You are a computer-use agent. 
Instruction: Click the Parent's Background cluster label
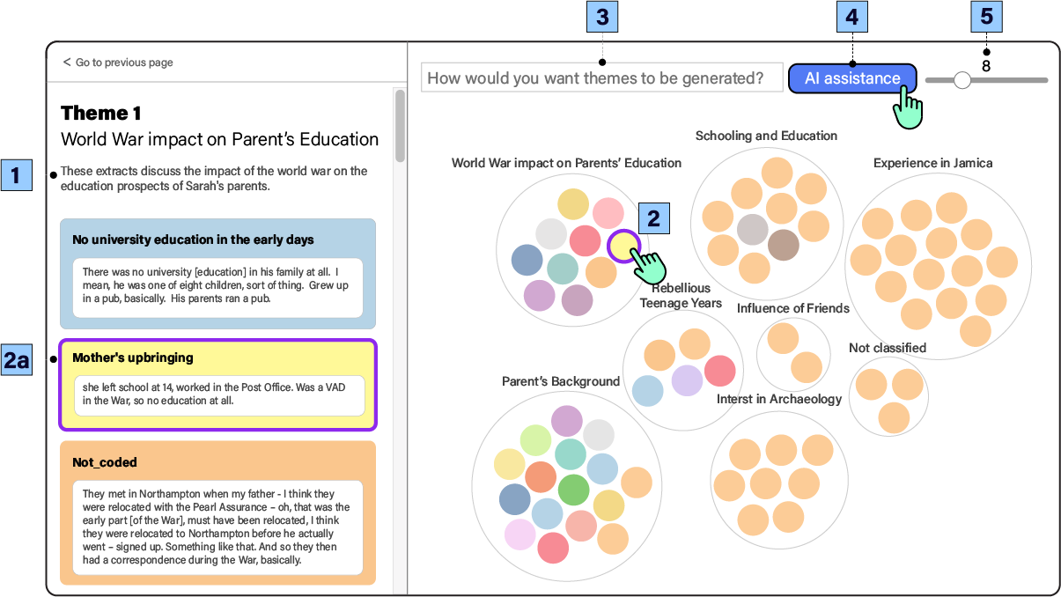click(x=561, y=381)
